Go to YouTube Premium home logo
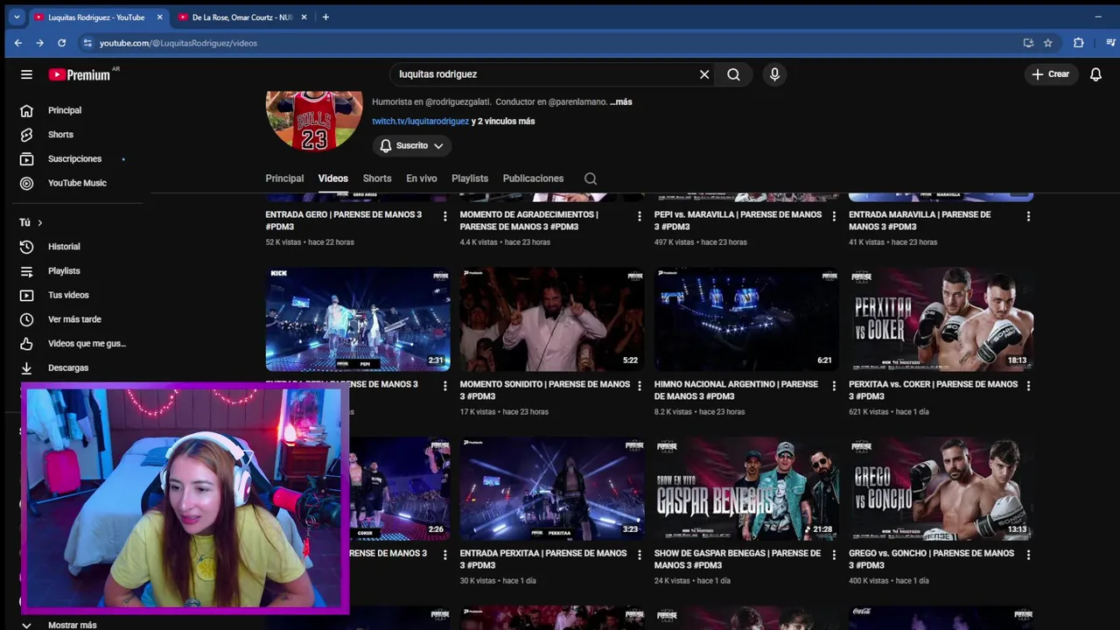 tap(79, 74)
